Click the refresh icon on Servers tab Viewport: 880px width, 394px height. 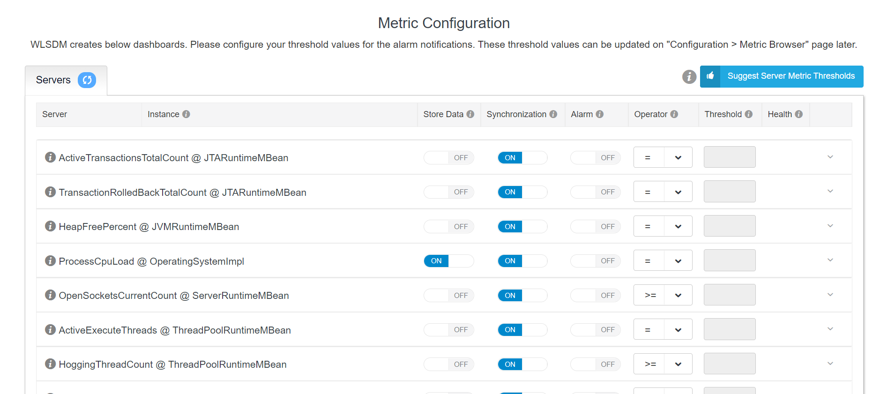(x=87, y=80)
